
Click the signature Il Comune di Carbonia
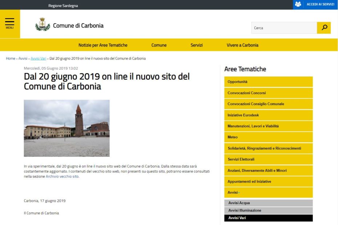pyautogui.click(x=41, y=213)
